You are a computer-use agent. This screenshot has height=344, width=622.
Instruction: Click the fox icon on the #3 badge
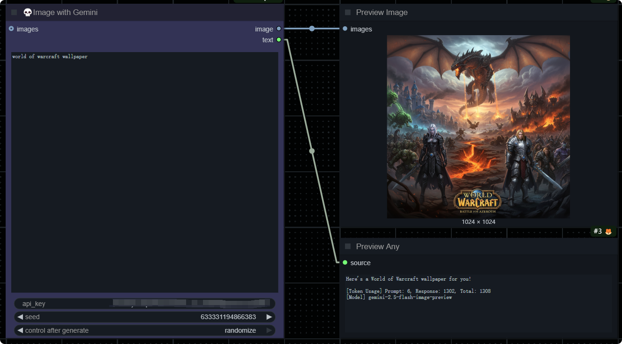click(x=608, y=231)
